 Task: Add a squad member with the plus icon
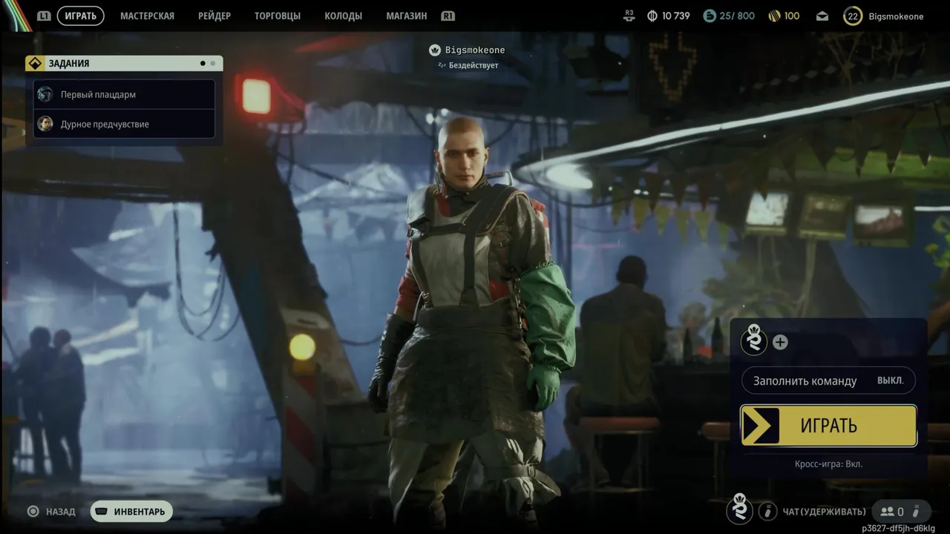click(780, 342)
